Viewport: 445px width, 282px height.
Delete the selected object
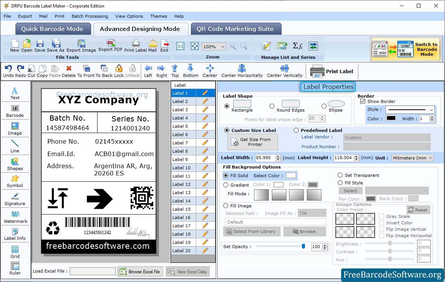(69, 71)
